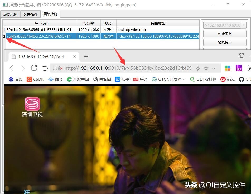Expand the 192.168.0.110:6908 server address dropdown
This screenshot has height=194, width=251.
(x=244, y=25)
